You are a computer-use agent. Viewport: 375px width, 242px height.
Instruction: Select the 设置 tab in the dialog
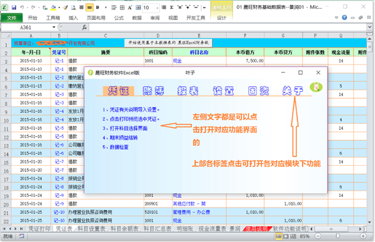[223, 91]
